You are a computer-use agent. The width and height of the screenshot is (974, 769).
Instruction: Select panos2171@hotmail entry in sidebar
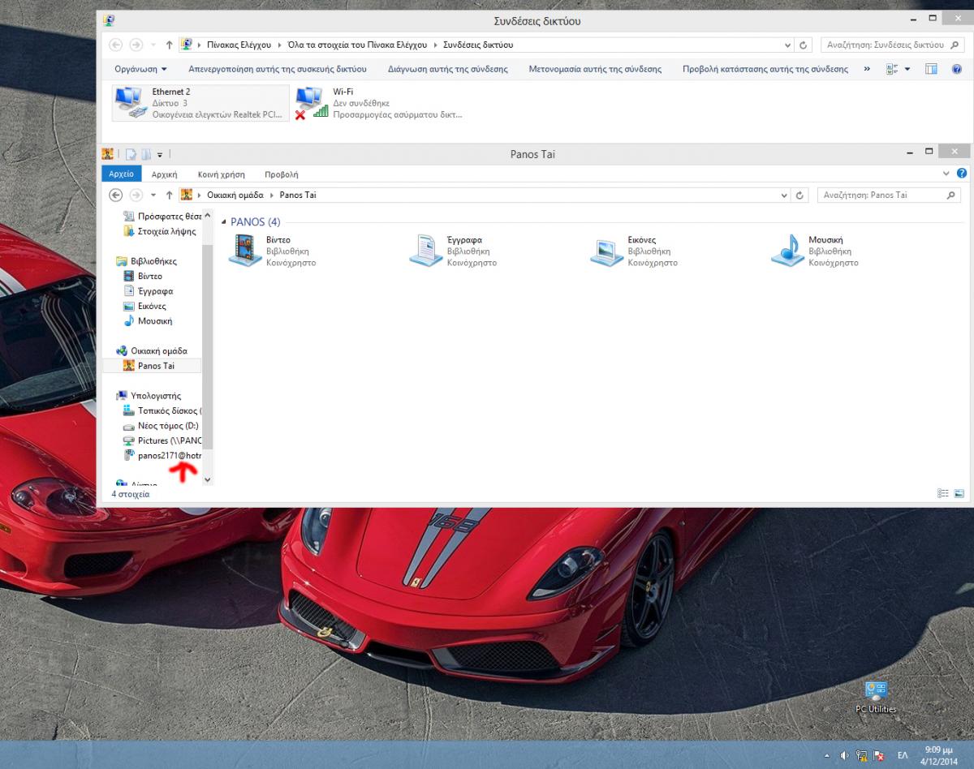pos(162,456)
